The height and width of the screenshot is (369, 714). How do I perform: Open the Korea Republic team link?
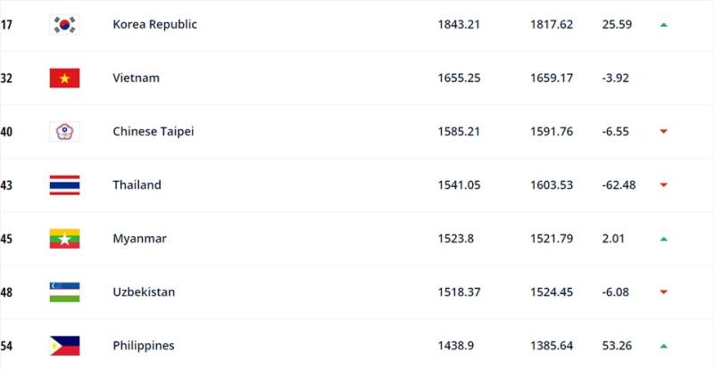(154, 25)
